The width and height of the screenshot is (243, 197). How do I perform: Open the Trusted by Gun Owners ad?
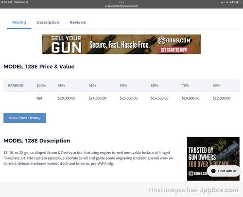point(213,159)
